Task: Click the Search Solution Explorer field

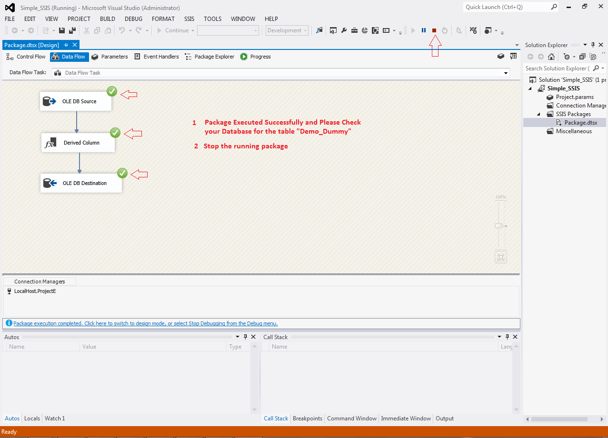Action: tap(558, 68)
